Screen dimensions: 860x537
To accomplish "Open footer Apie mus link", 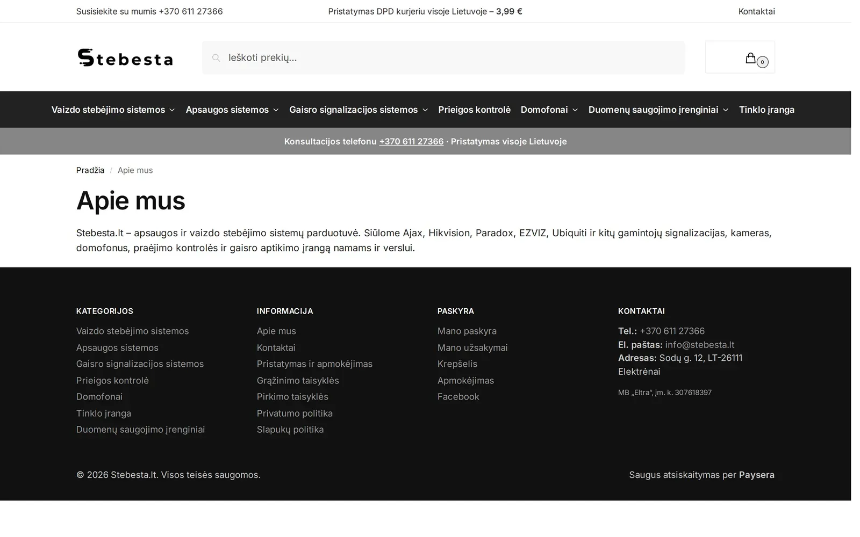I will [276, 331].
